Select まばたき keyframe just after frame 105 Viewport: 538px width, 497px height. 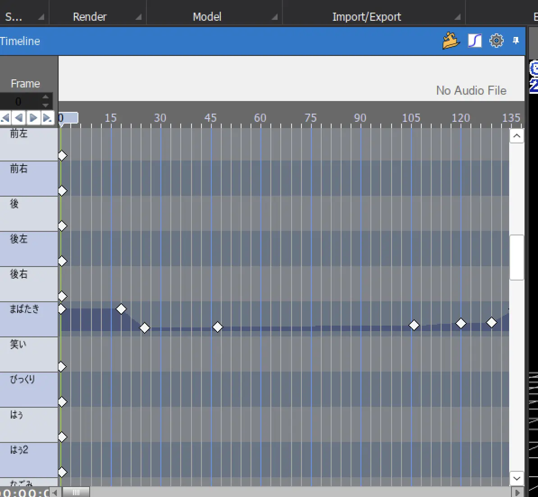tap(414, 325)
